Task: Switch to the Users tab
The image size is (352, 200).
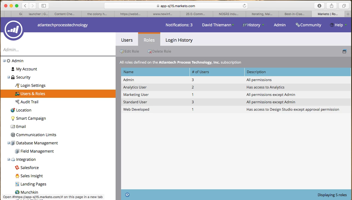Action: pos(127,40)
